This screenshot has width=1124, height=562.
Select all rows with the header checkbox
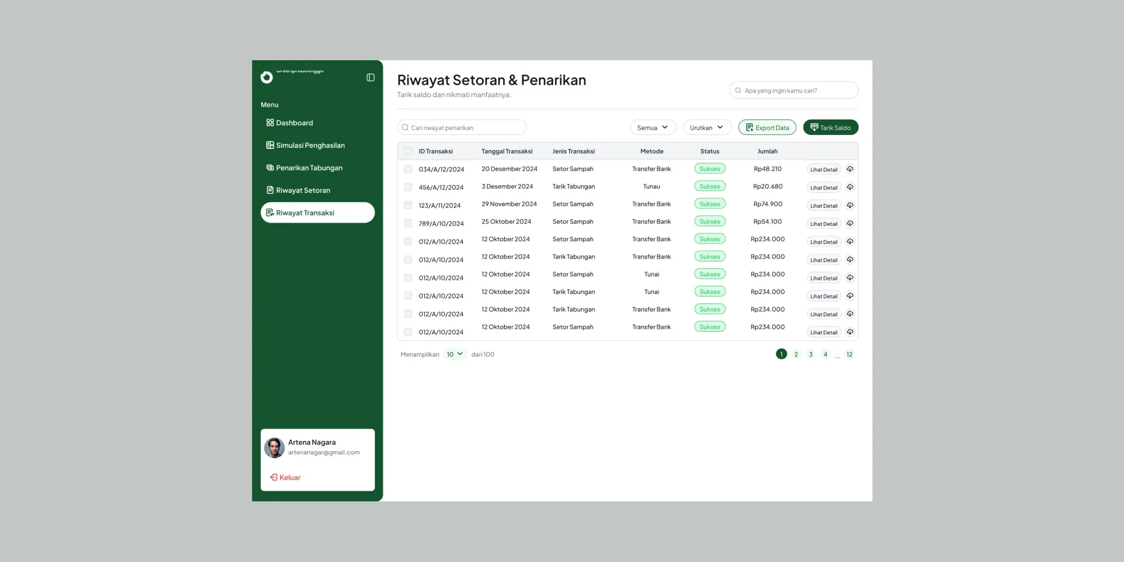[x=408, y=151]
